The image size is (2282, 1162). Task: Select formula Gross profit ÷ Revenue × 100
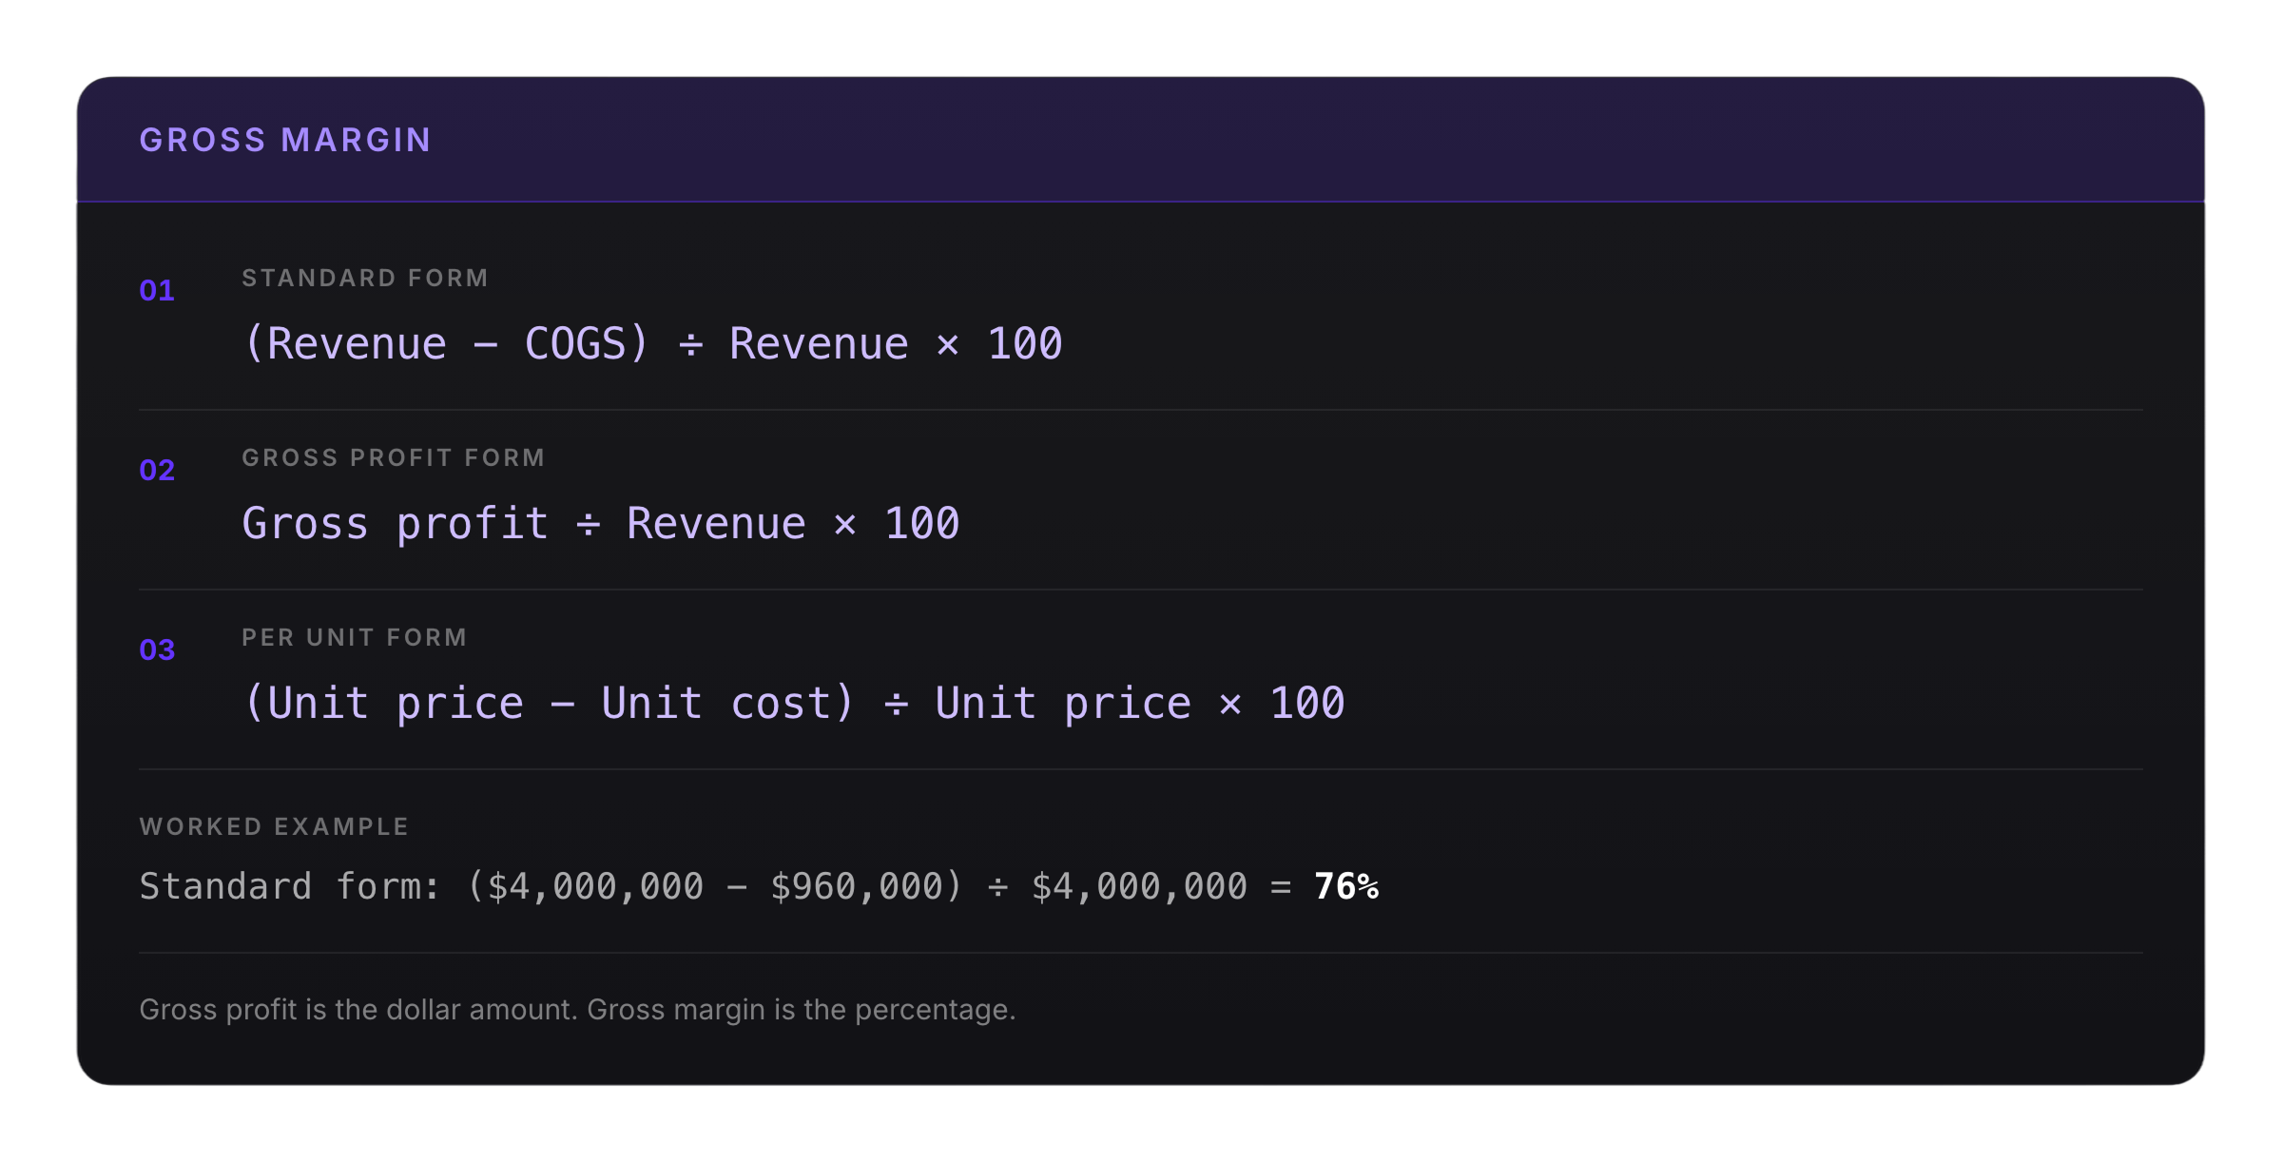(601, 523)
